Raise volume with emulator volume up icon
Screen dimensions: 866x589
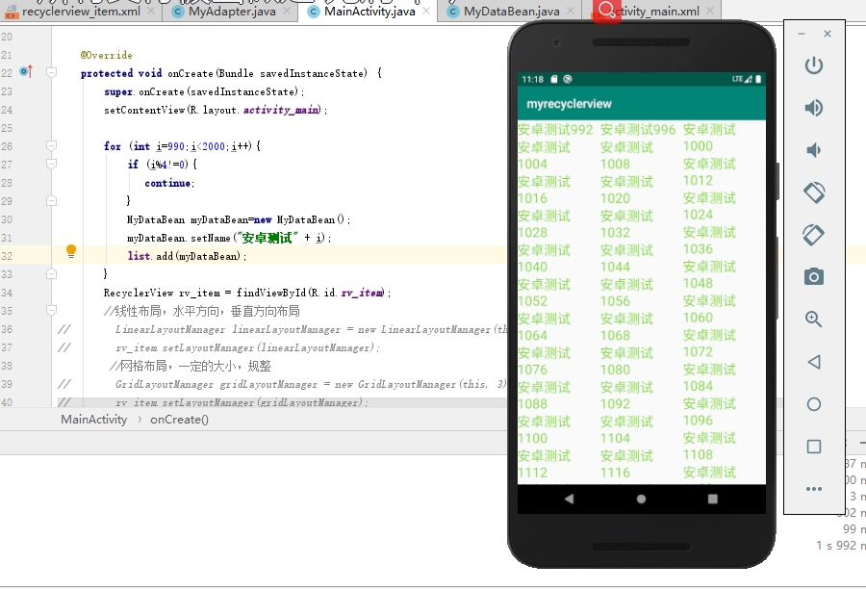814,108
